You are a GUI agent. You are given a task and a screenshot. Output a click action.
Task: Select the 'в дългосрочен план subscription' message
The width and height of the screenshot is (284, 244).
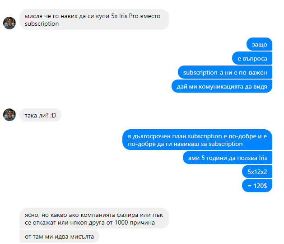[197, 140]
